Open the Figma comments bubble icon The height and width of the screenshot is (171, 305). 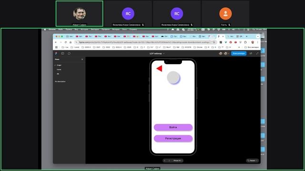pyautogui.click(x=69, y=54)
